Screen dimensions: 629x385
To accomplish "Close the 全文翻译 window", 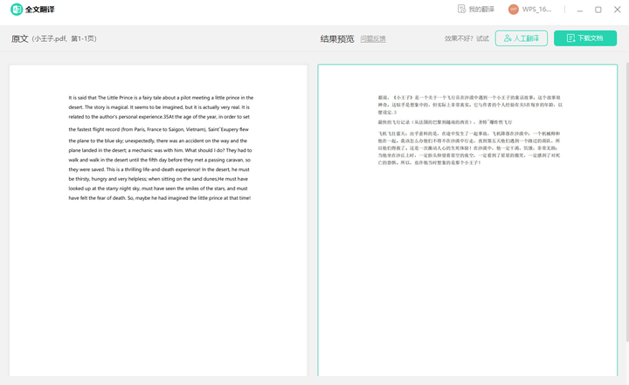I will pyautogui.click(x=618, y=10).
